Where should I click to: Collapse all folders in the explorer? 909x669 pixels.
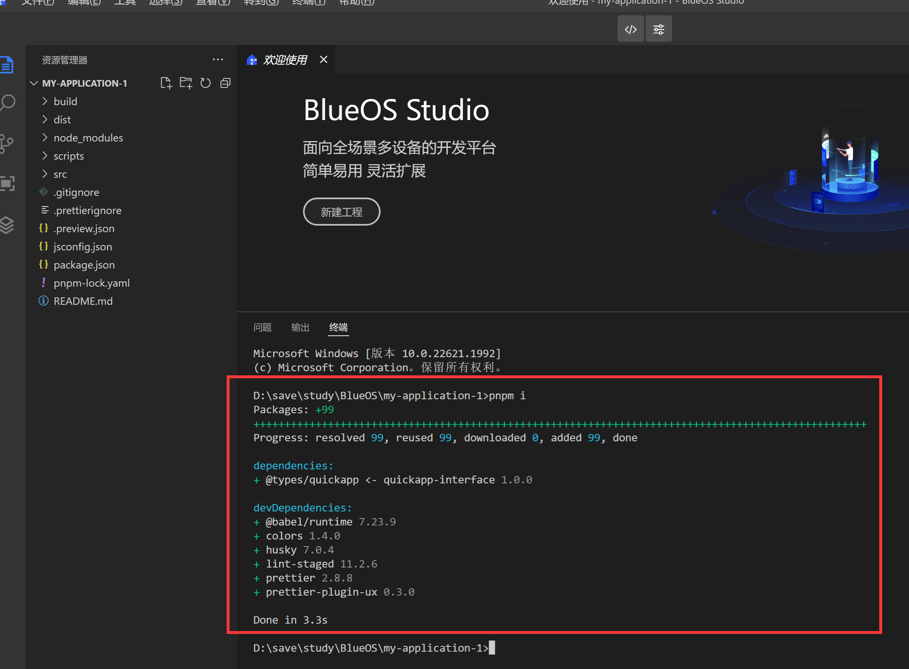(x=225, y=83)
